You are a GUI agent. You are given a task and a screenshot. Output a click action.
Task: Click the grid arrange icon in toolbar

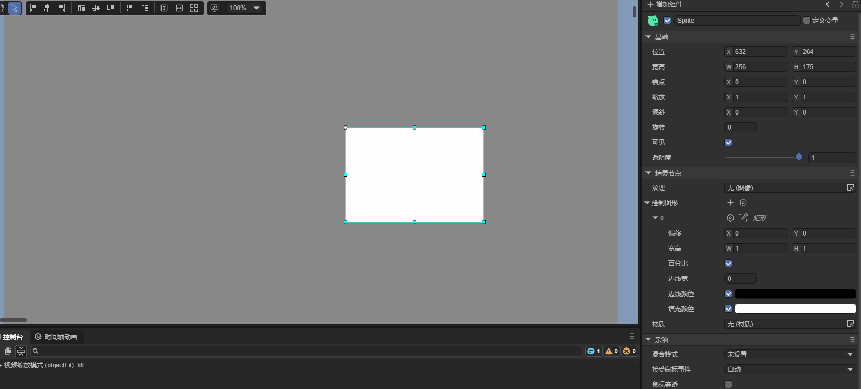click(194, 8)
